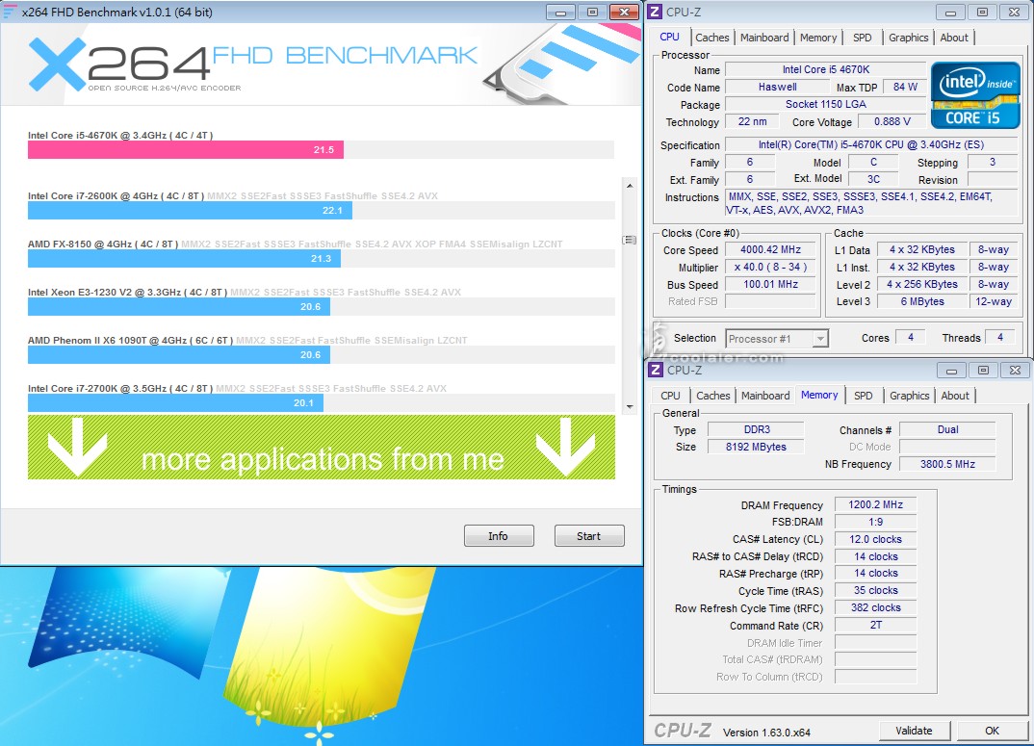Click the Command Rate value 2T
Image resolution: width=1034 pixels, height=746 pixels.
point(875,625)
